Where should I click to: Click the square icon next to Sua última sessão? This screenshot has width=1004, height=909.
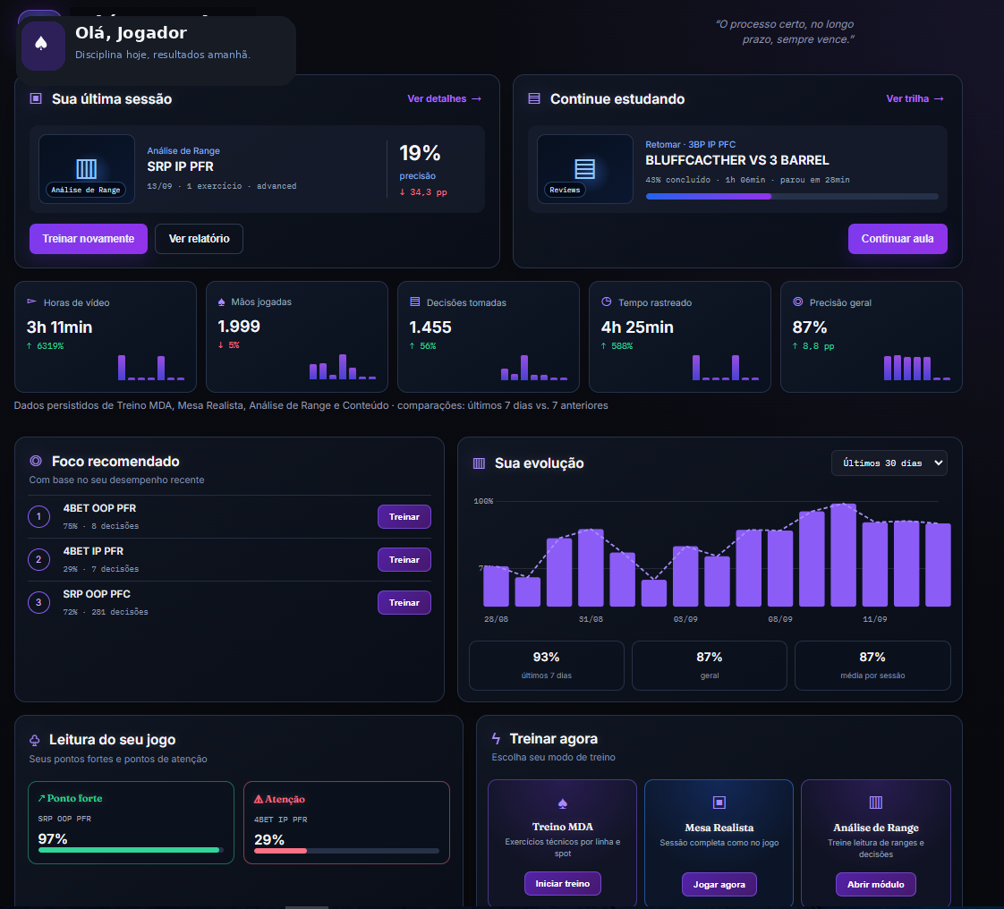coord(36,98)
